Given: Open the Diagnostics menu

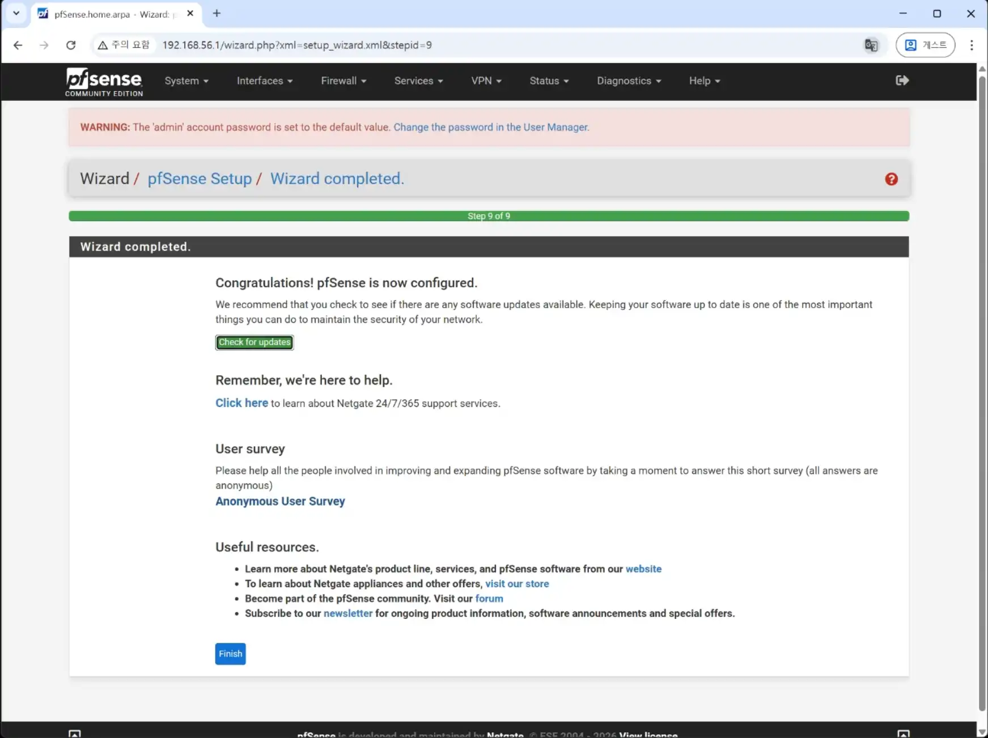Looking at the screenshot, I should [x=629, y=81].
